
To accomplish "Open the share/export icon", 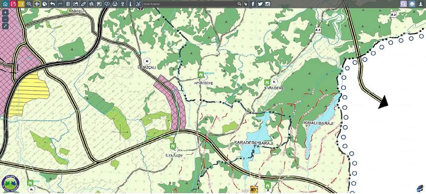I will pyautogui.click(x=76, y=4).
